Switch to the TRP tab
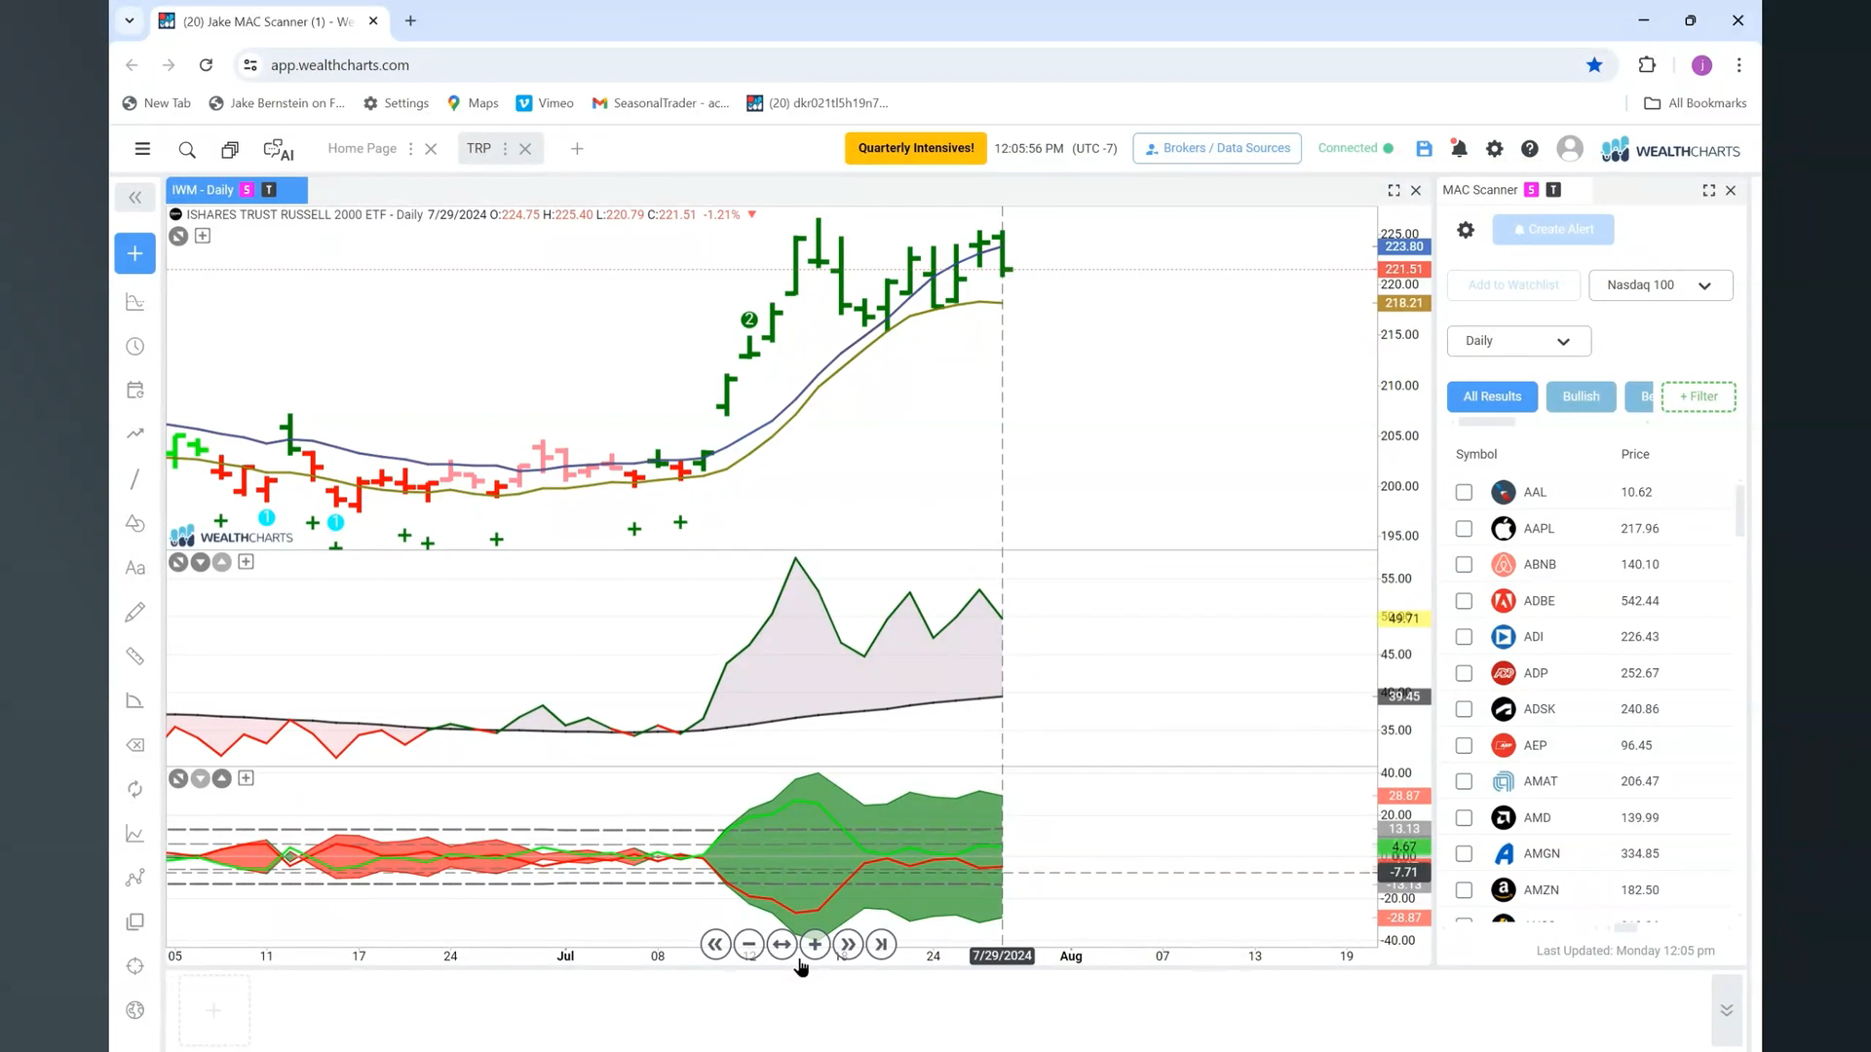 click(478, 148)
